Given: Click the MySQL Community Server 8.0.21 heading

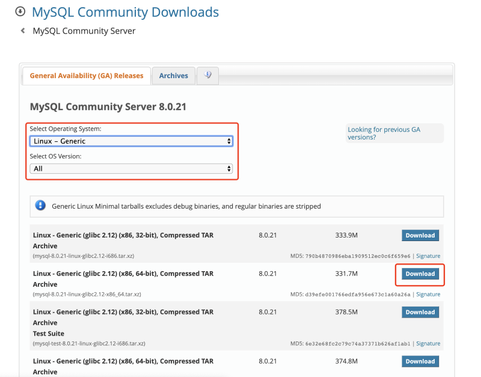Looking at the screenshot, I should coord(108,107).
